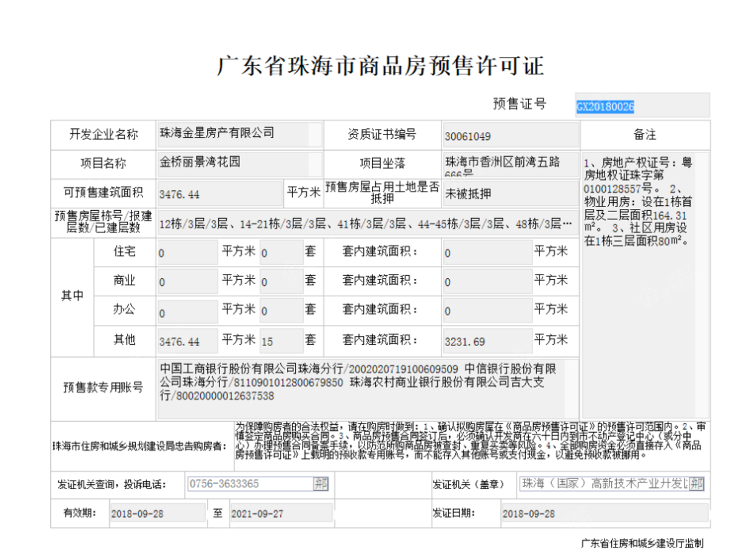Click the 预售房屋栋号/报建层数/已建层数 label
Screen dimensions: 744x558
pyautogui.click(x=103, y=222)
